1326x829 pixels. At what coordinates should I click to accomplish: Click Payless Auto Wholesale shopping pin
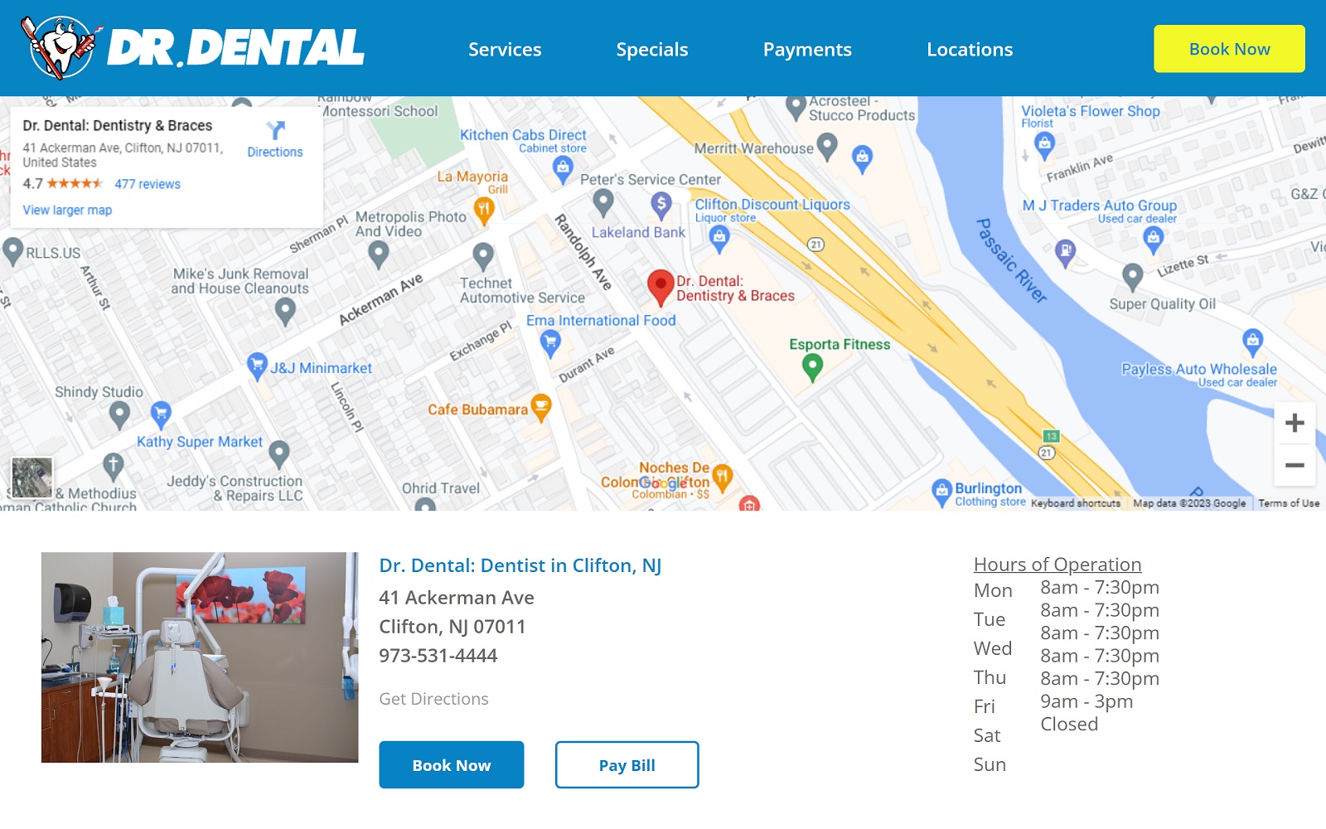(x=1252, y=342)
